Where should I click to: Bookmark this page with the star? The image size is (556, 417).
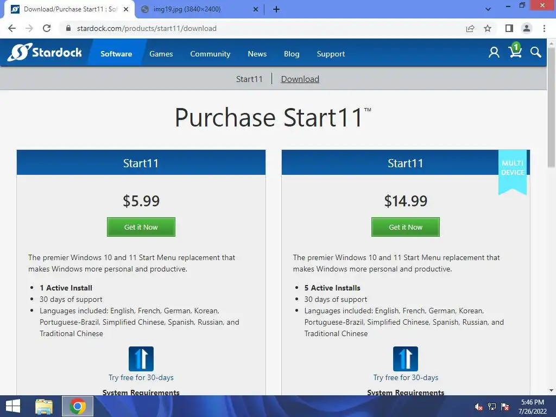[488, 28]
